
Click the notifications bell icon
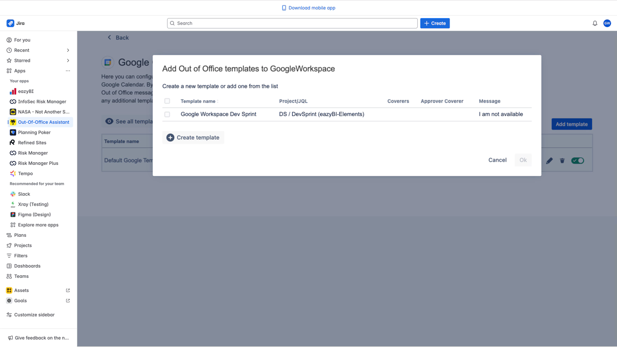click(595, 23)
